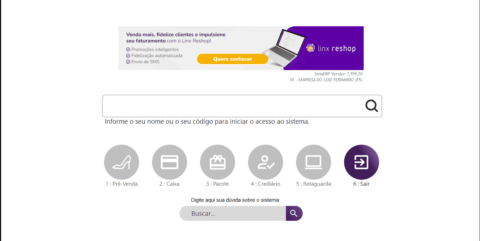Open Crediário using the person-check icon
This screenshot has width=480, height=241.
click(x=266, y=162)
